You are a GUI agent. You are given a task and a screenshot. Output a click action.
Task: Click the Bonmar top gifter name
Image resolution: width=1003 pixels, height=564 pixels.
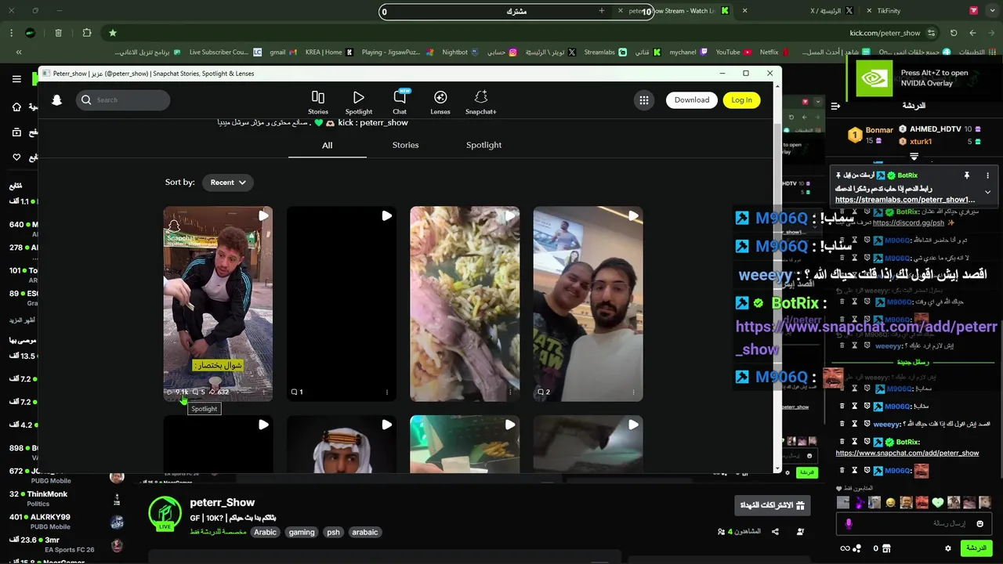(879, 130)
